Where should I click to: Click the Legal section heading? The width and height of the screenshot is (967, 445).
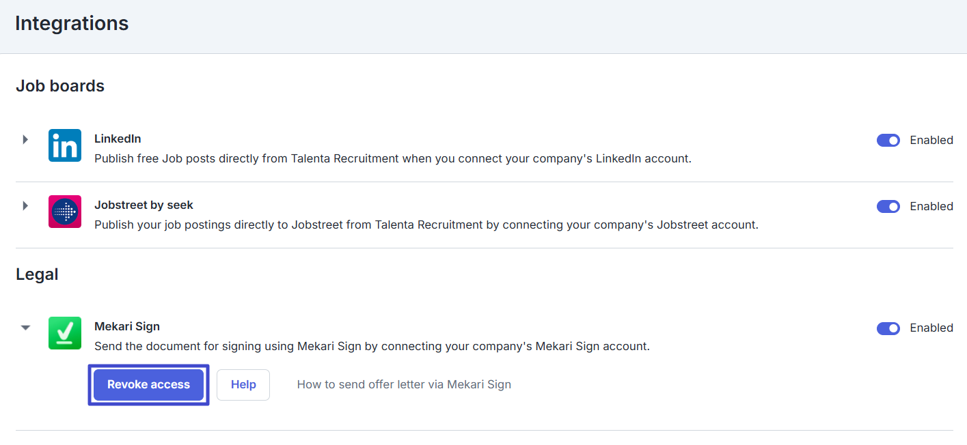pyautogui.click(x=37, y=274)
